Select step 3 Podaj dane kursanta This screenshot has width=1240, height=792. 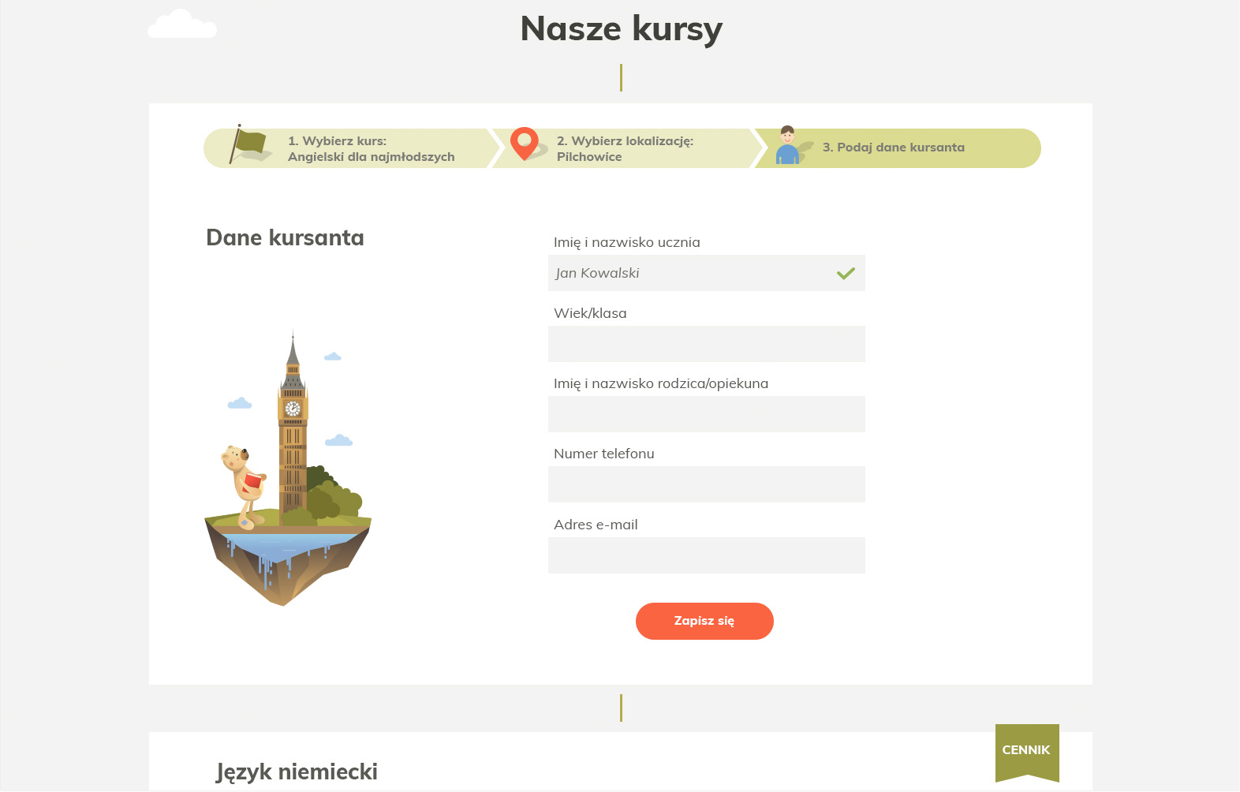click(x=893, y=148)
